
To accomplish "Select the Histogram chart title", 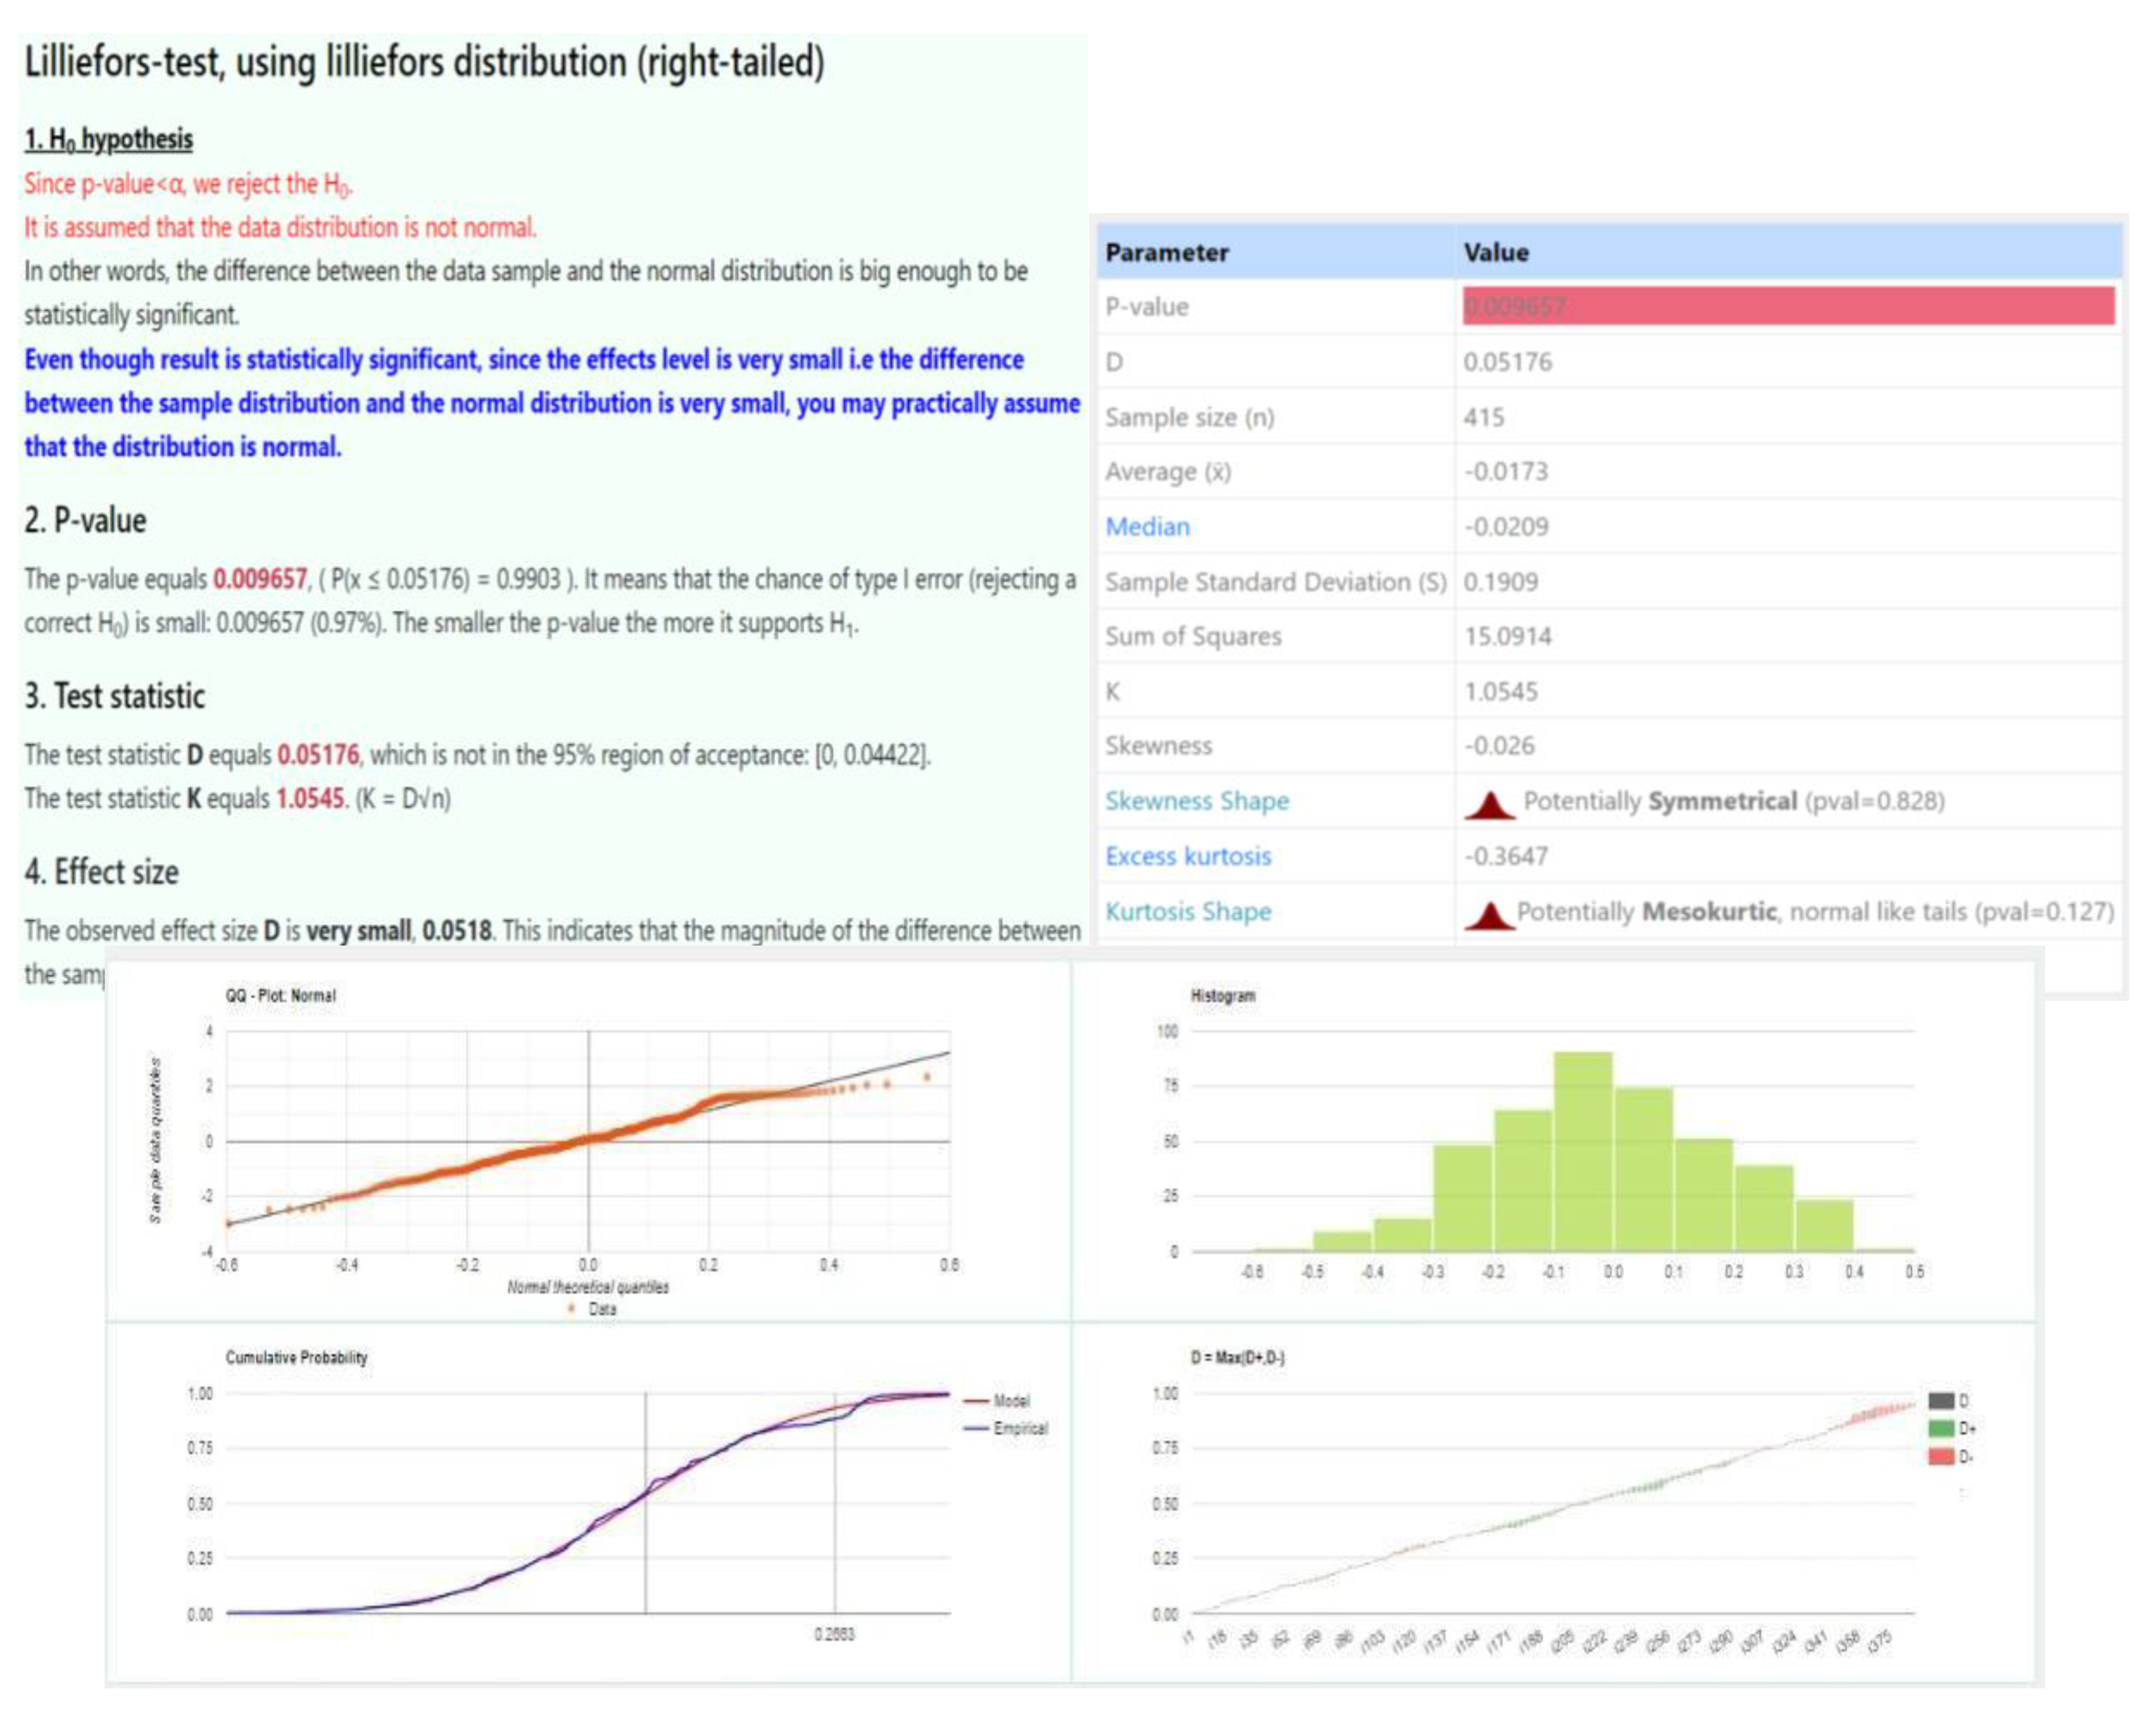I will click(x=1222, y=996).
